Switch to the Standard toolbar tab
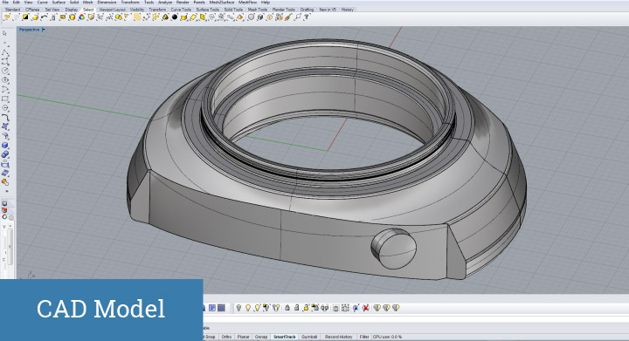This screenshot has height=341, width=629. 13,10
